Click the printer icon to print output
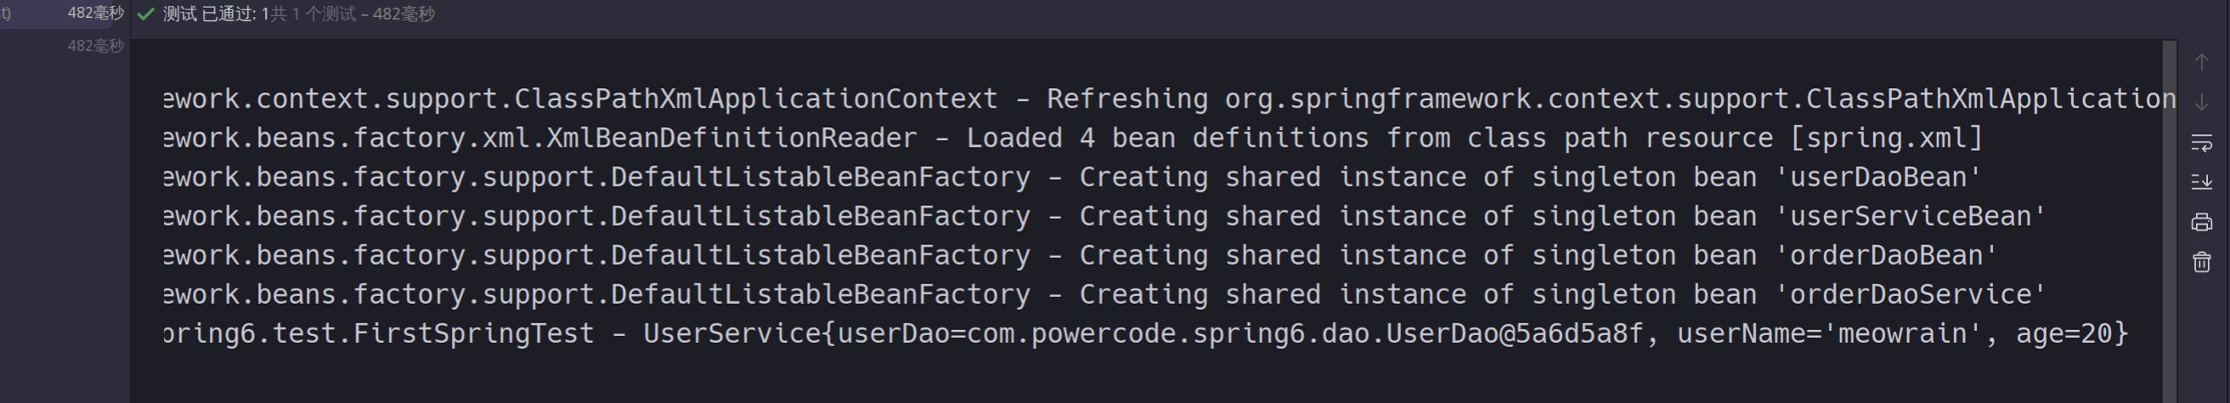The width and height of the screenshot is (2230, 403). [x=2201, y=222]
